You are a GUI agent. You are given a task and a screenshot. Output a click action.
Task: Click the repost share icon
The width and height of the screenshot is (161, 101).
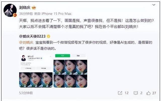pyautogui.click(x=120, y=93)
